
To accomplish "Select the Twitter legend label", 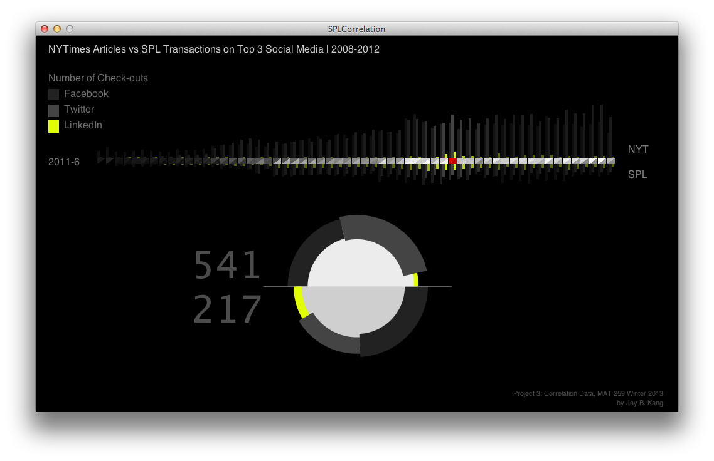I will point(79,110).
